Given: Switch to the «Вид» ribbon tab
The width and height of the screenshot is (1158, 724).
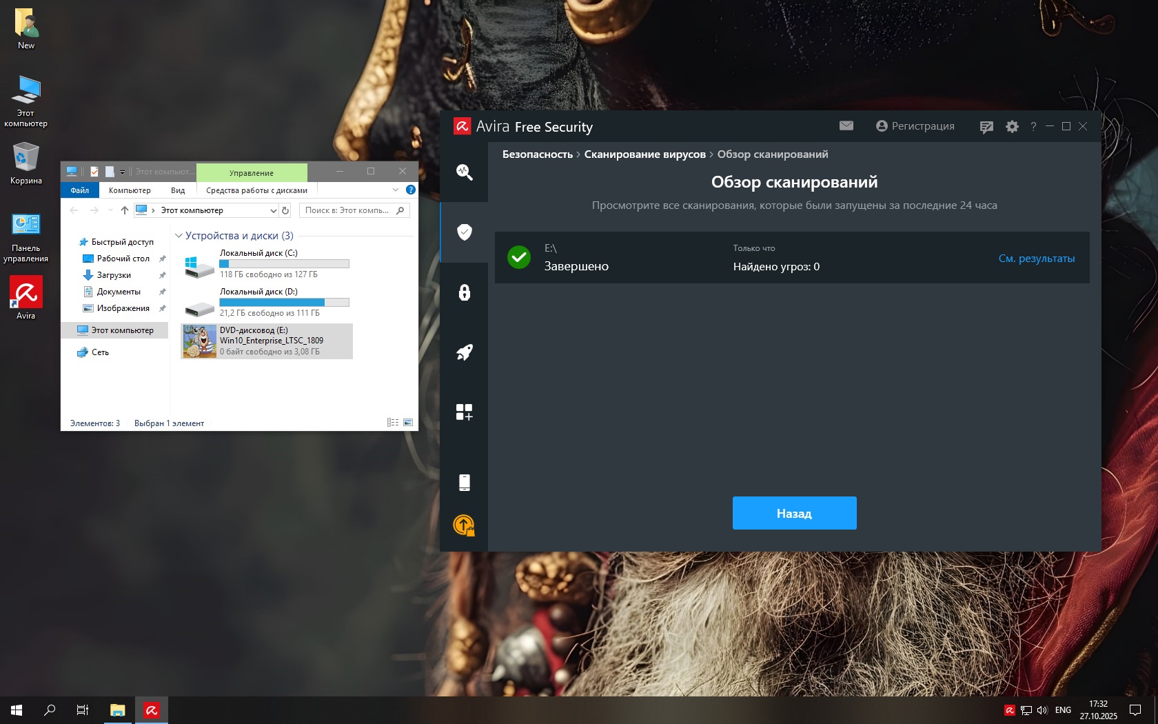Looking at the screenshot, I should pos(178,190).
